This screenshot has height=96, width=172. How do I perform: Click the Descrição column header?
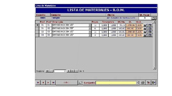tap(58, 22)
